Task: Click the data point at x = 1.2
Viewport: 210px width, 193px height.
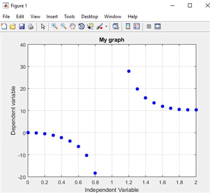Action: tap(129, 71)
